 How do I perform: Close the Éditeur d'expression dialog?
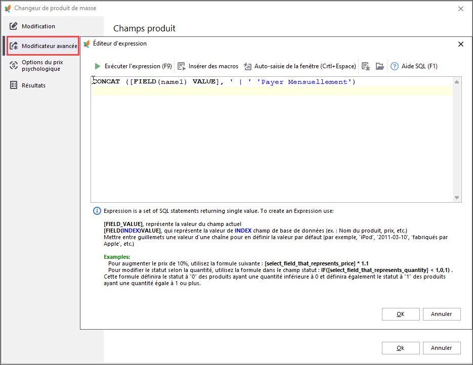click(x=461, y=44)
